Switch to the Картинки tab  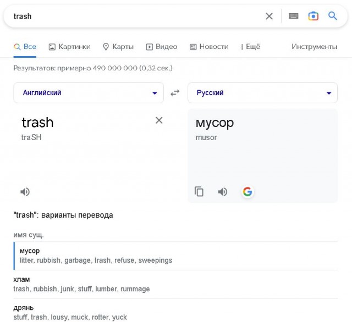point(70,47)
